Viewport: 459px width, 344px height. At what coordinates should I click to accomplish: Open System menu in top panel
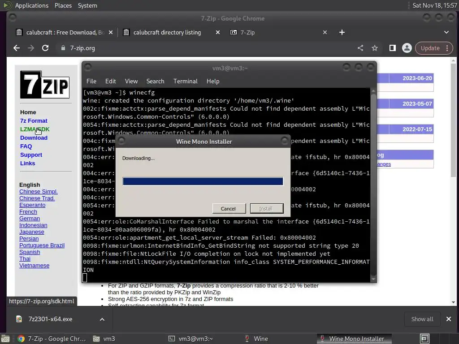pos(87,5)
